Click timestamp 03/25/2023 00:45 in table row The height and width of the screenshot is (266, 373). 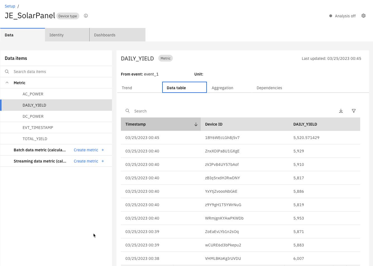[x=142, y=138]
